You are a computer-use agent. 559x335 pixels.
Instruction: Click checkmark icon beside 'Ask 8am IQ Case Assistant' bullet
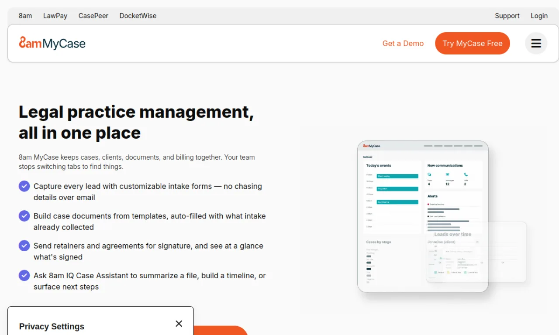coord(24,275)
